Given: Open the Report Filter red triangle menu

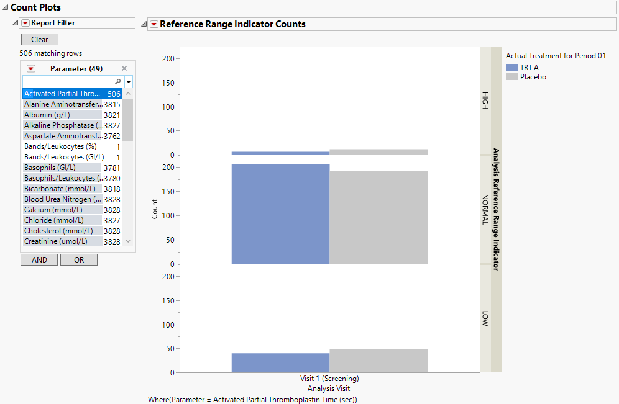Looking at the screenshot, I should coord(25,23).
